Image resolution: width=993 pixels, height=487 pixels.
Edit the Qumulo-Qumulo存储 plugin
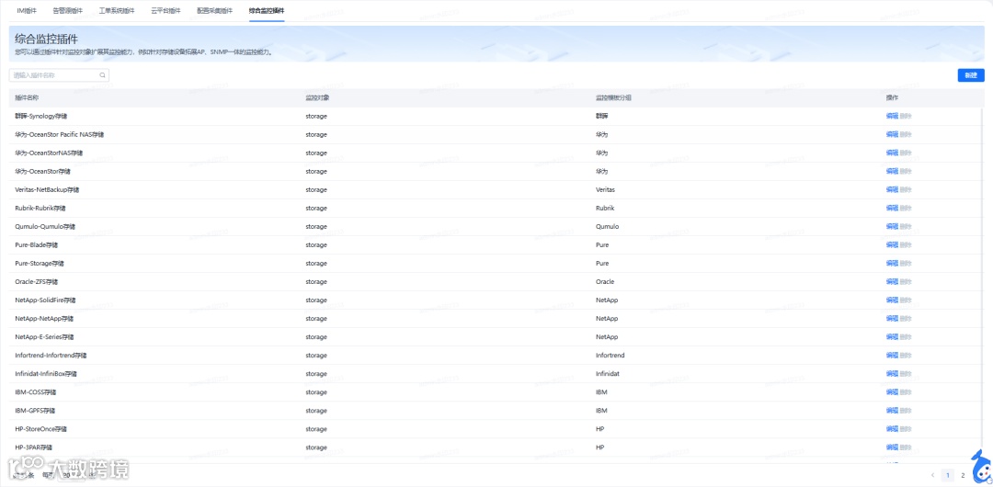[892, 227]
